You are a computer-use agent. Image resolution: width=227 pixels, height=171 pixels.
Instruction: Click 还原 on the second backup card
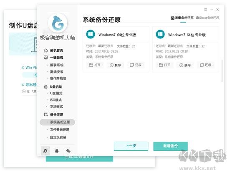click(x=205, y=65)
